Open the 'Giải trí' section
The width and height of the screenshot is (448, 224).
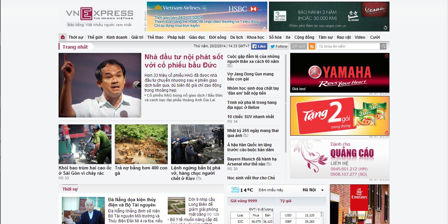pos(137,37)
